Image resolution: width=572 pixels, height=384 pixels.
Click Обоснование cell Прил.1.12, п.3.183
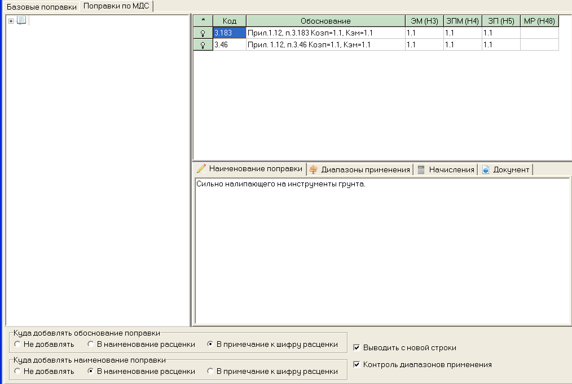click(325, 33)
